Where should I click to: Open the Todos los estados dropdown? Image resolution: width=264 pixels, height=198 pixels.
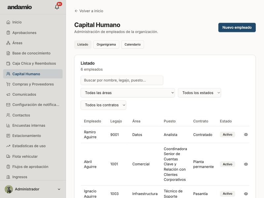click(200, 93)
